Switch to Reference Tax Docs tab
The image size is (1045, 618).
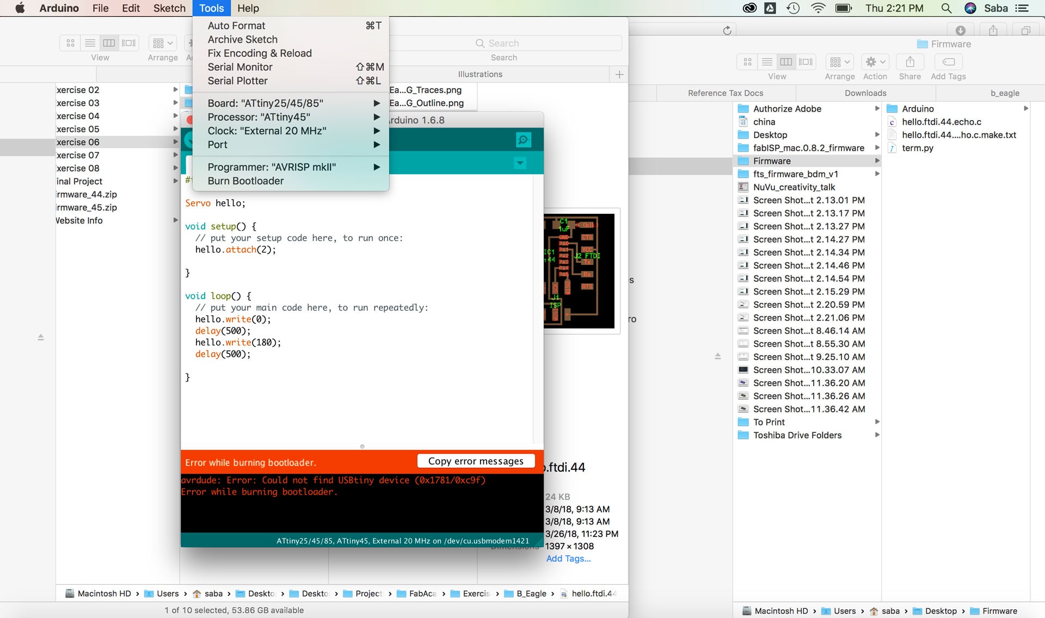726,93
